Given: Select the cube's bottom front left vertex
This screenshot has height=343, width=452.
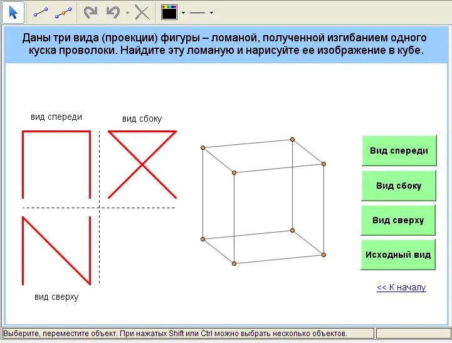Looking at the screenshot, I should (x=234, y=263).
